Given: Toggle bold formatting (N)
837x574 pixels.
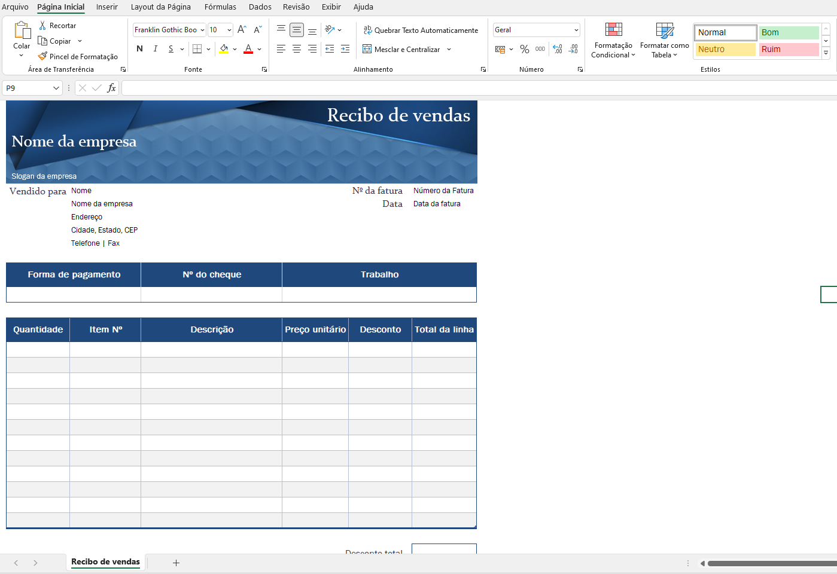Looking at the screenshot, I should coord(139,49).
